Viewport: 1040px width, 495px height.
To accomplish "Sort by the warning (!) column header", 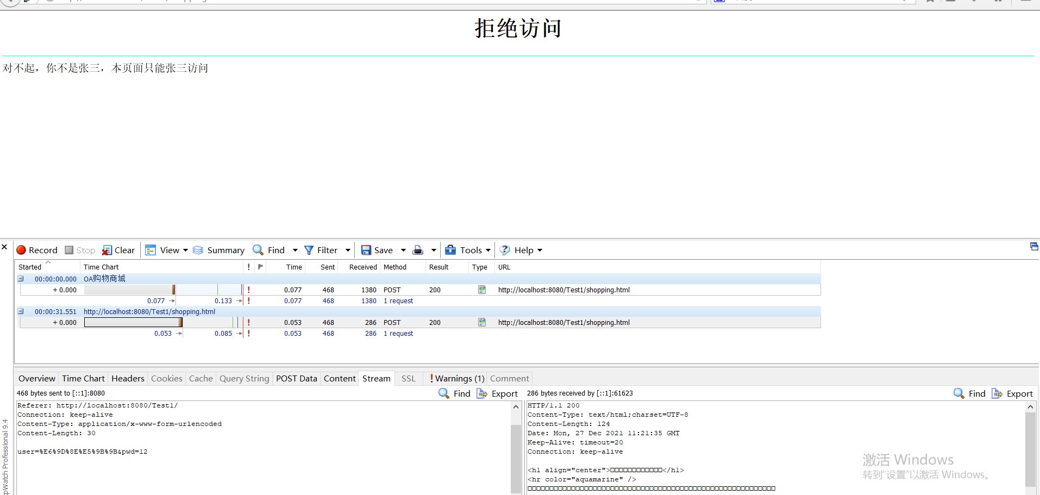I will [x=249, y=267].
